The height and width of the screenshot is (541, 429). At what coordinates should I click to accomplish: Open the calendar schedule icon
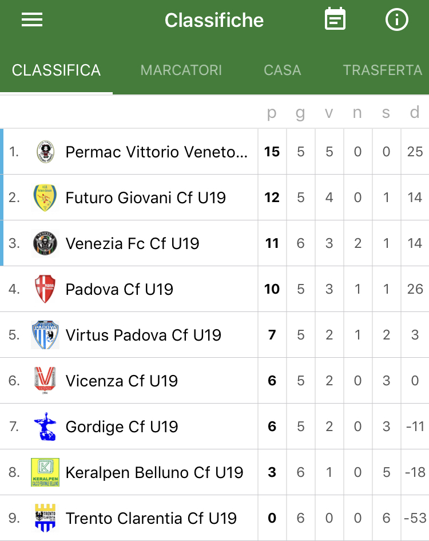click(335, 19)
